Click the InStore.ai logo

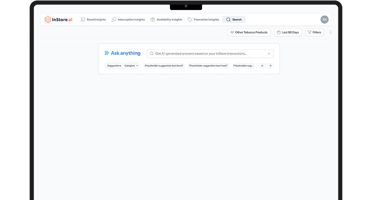[x=58, y=20]
